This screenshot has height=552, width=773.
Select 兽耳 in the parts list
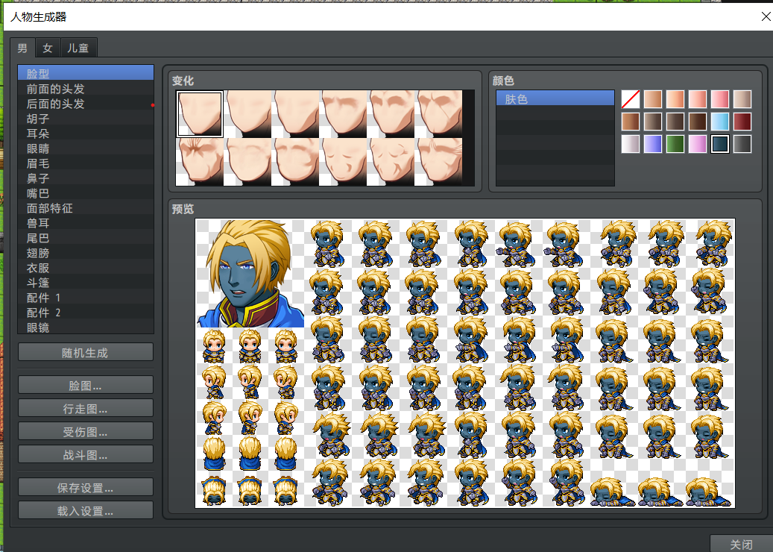click(86, 223)
